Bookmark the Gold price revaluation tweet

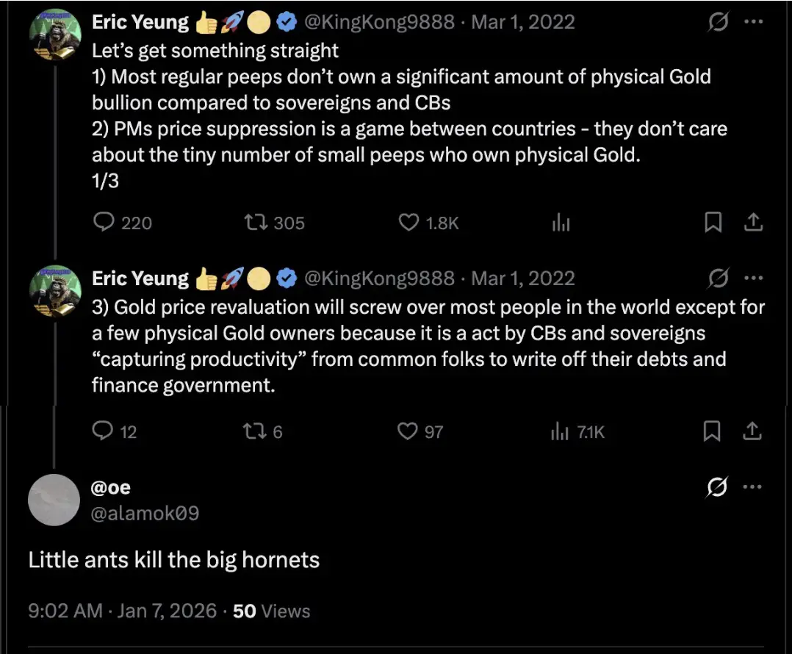click(x=712, y=431)
